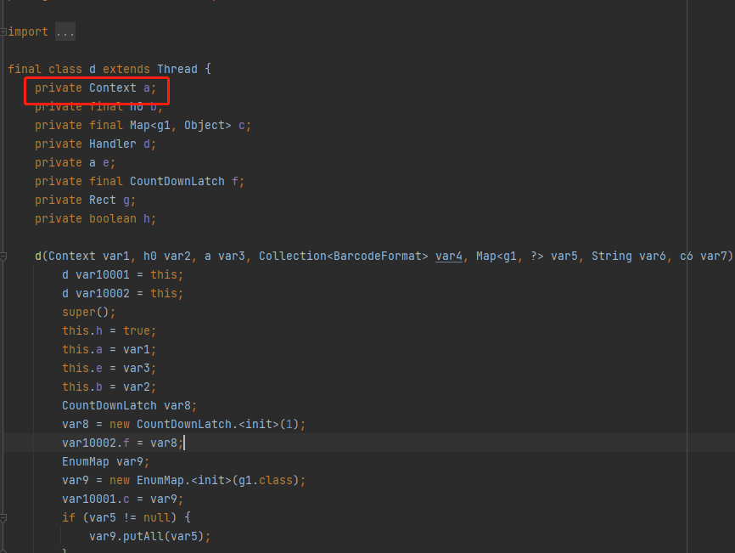The height and width of the screenshot is (553, 735).
Task: Select the highlighted 'private Context a;' line
Action: 94,87
